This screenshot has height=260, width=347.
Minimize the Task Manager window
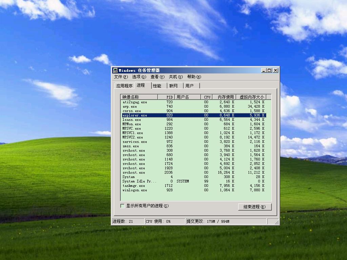tap(263, 70)
